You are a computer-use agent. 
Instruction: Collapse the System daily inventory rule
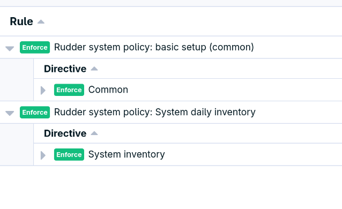(10, 113)
